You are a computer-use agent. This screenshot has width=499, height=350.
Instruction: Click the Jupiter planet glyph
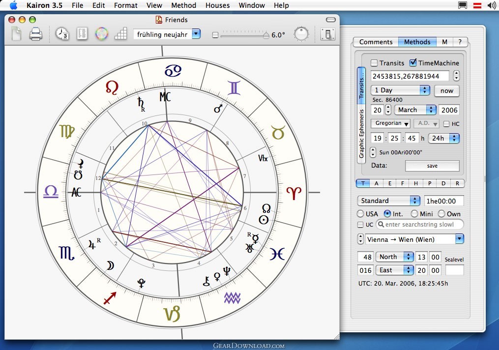click(91, 244)
